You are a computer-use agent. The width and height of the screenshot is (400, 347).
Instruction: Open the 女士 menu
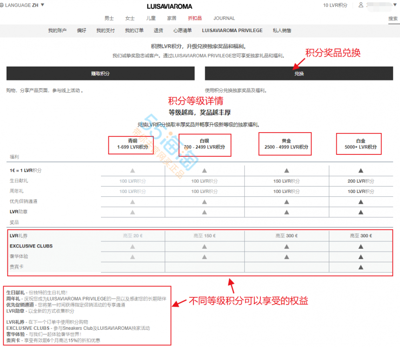[130, 18]
